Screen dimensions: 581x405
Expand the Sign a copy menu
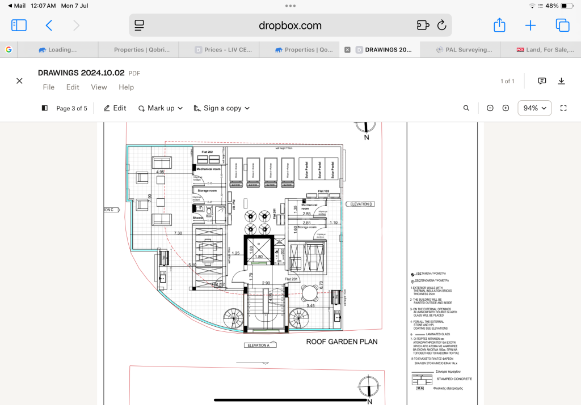coord(221,108)
